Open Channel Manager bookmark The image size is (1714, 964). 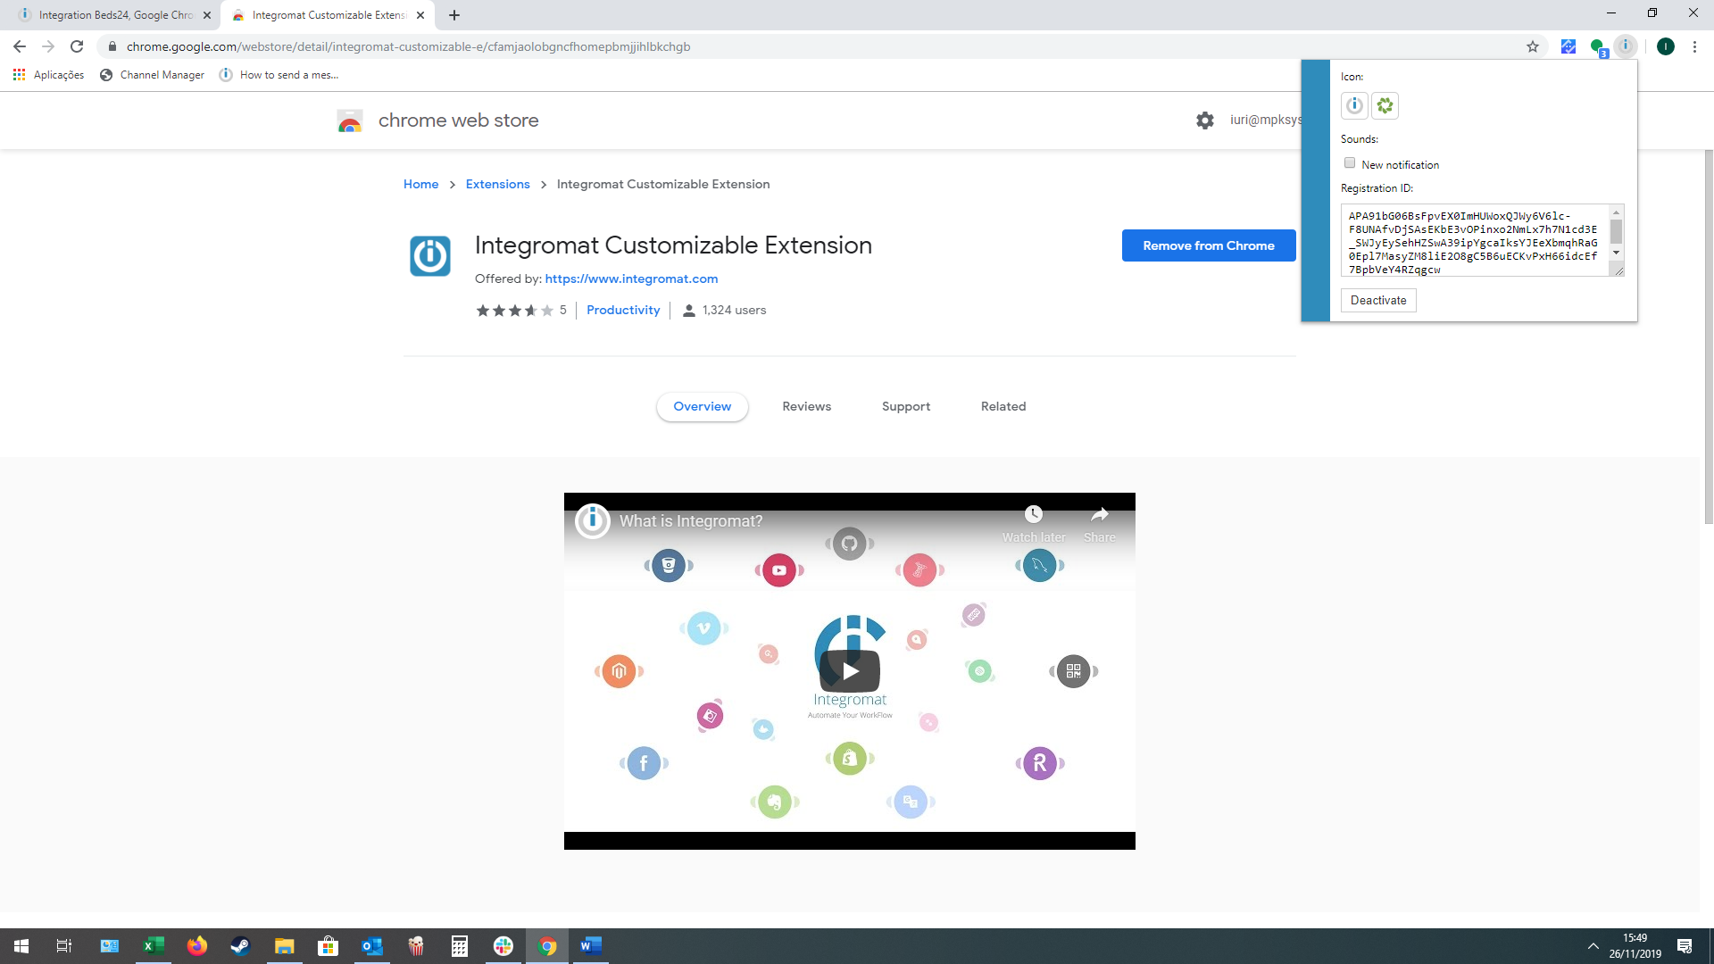click(x=152, y=75)
